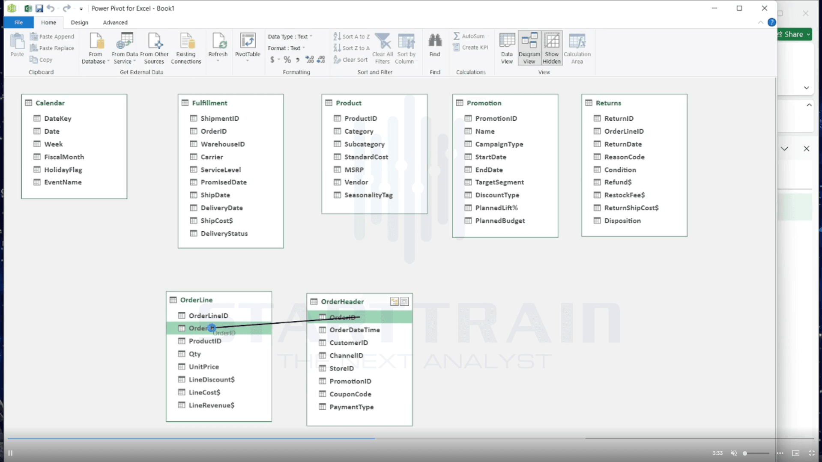Mute the video volume icon
Image resolution: width=822 pixels, height=462 pixels.
[734, 453]
